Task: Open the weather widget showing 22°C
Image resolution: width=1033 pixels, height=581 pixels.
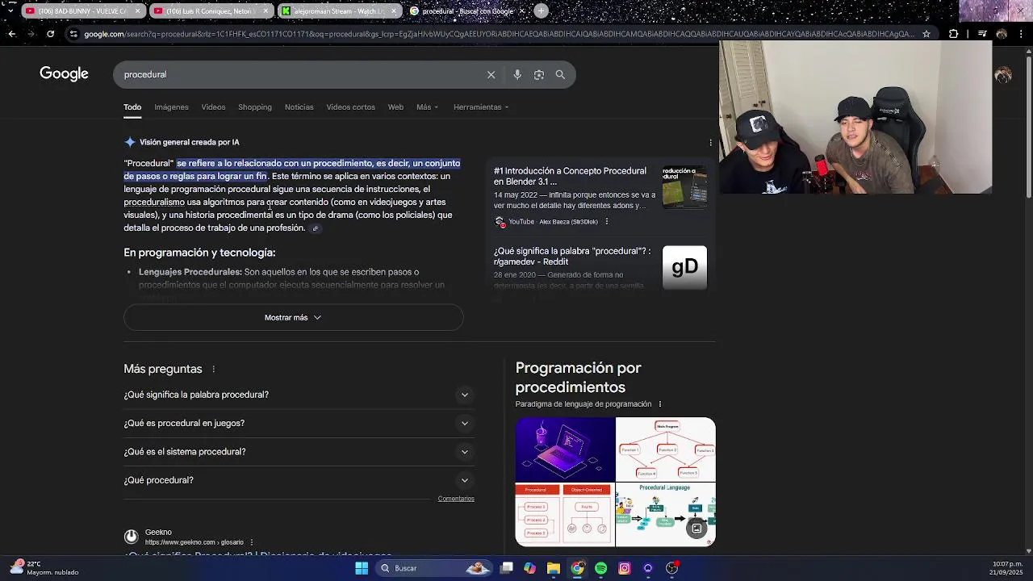Action: tap(44, 568)
